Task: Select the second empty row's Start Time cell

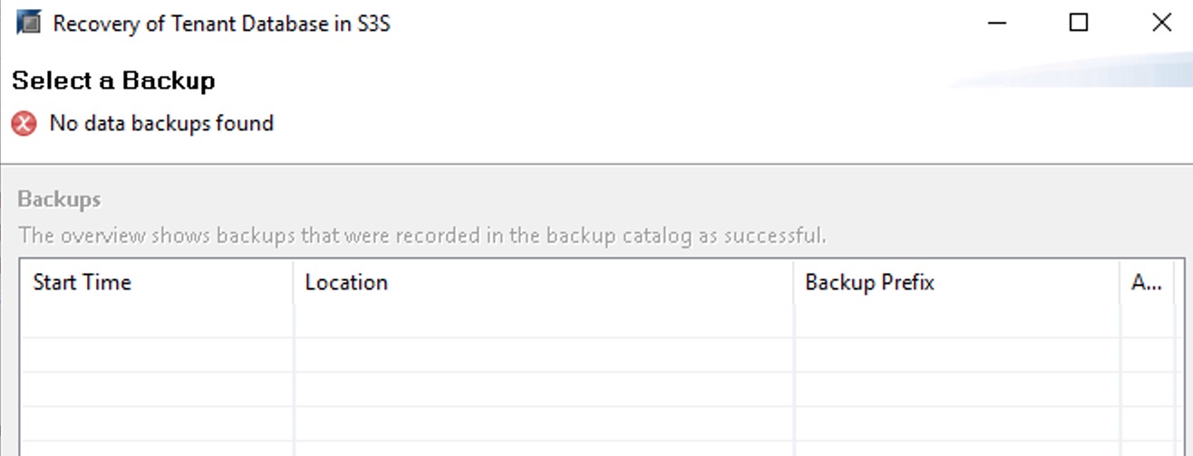Action: click(156, 355)
